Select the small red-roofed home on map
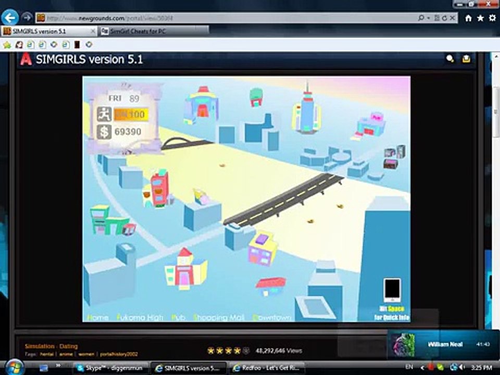Image resolution: width=500 pixels, height=375 pixels. coord(271,286)
